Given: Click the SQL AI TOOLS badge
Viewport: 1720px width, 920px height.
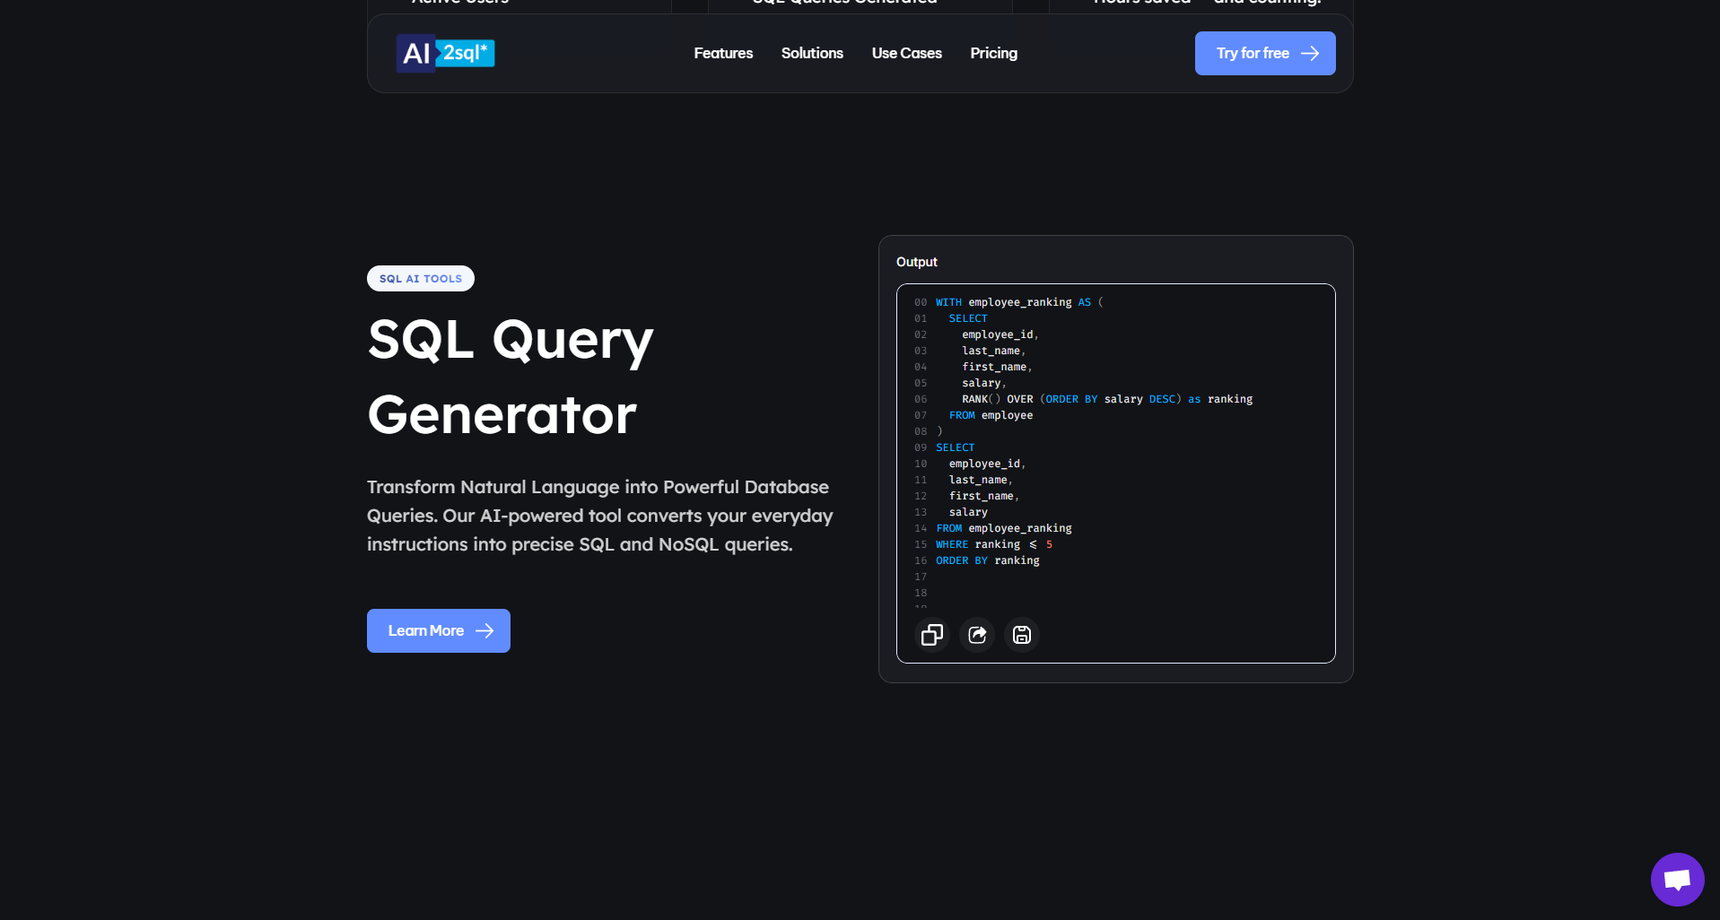Looking at the screenshot, I should [420, 278].
